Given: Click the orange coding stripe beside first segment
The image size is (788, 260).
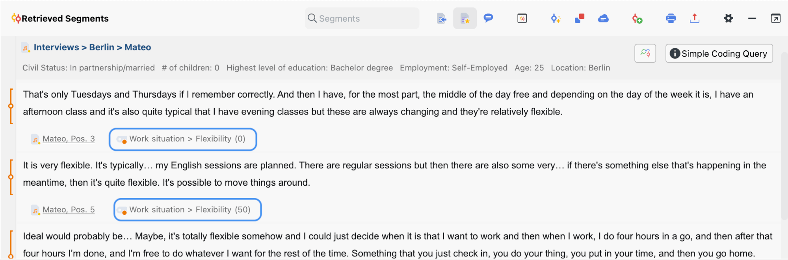Looking at the screenshot, I should (11, 106).
